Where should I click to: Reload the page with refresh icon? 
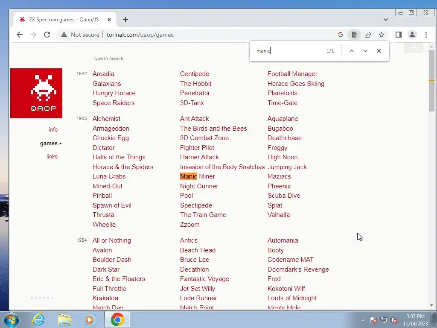(x=47, y=35)
